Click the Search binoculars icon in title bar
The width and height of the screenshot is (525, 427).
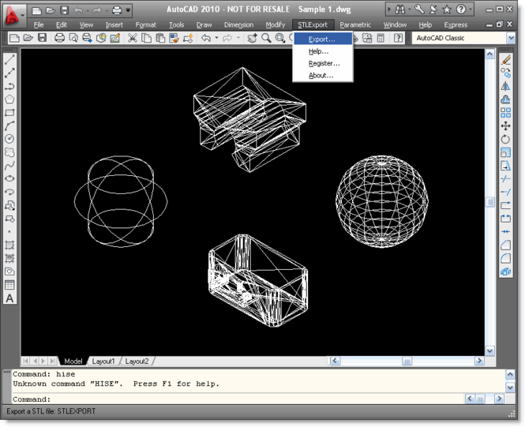tap(400, 9)
